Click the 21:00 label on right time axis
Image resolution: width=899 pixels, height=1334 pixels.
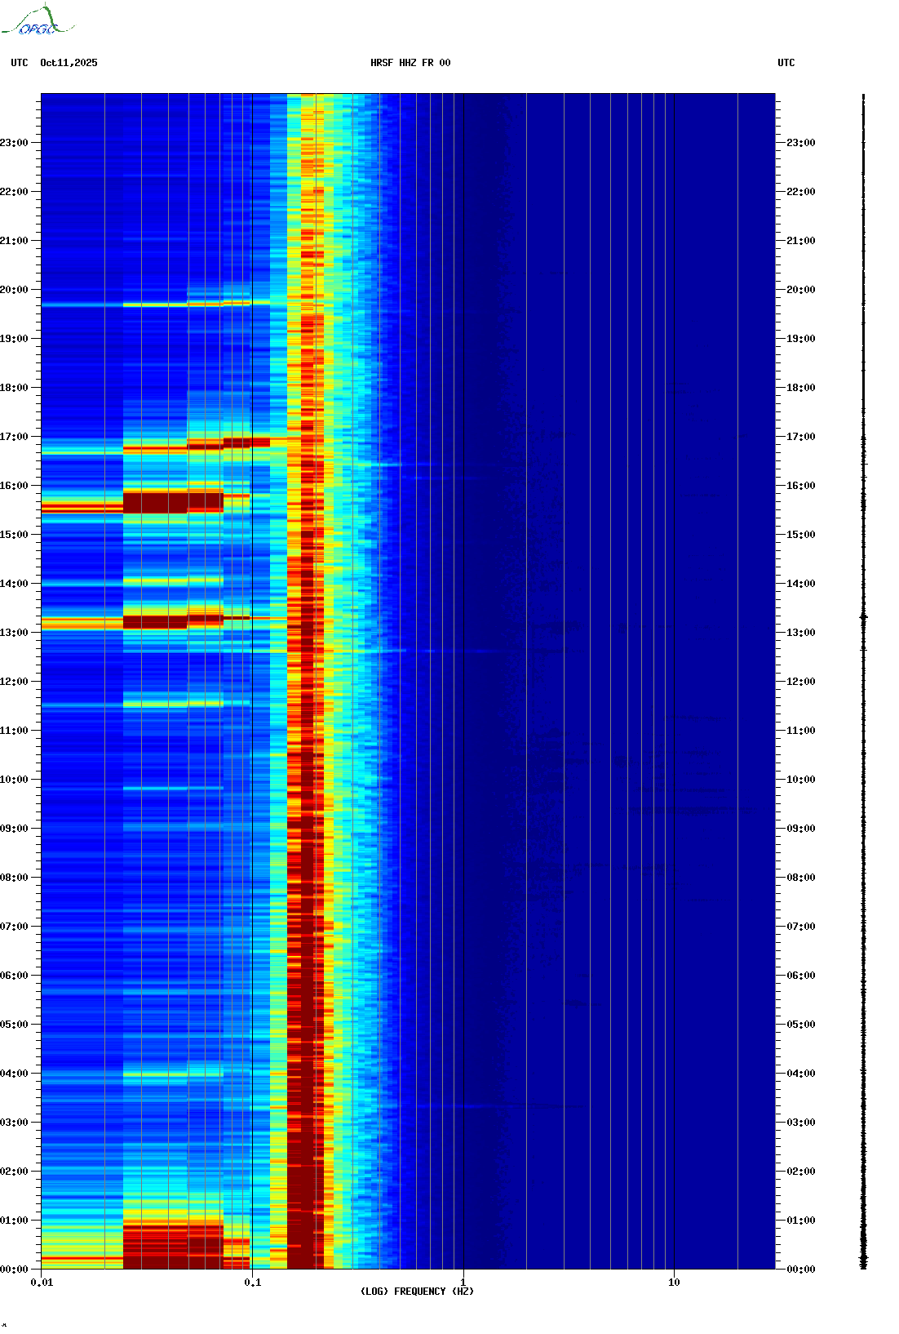(801, 241)
